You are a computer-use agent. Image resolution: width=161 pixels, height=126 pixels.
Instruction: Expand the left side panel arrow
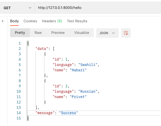pyautogui.click(x=3, y=21)
